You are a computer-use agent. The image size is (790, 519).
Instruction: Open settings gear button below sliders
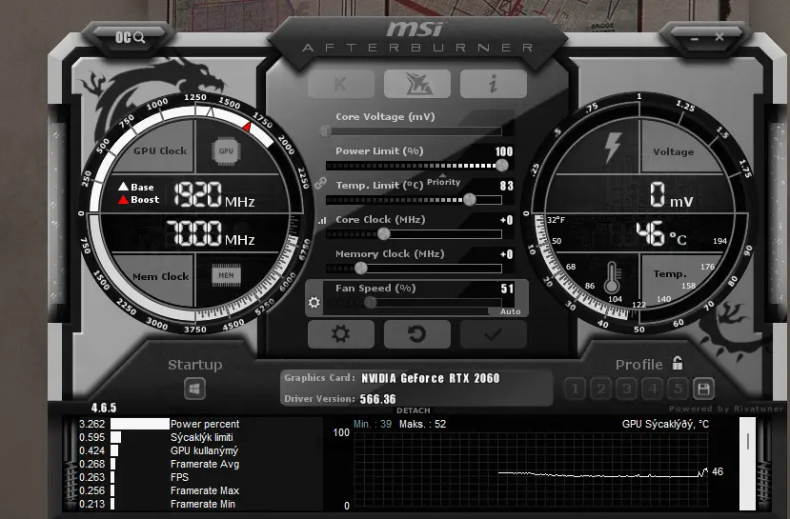click(x=341, y=333)
